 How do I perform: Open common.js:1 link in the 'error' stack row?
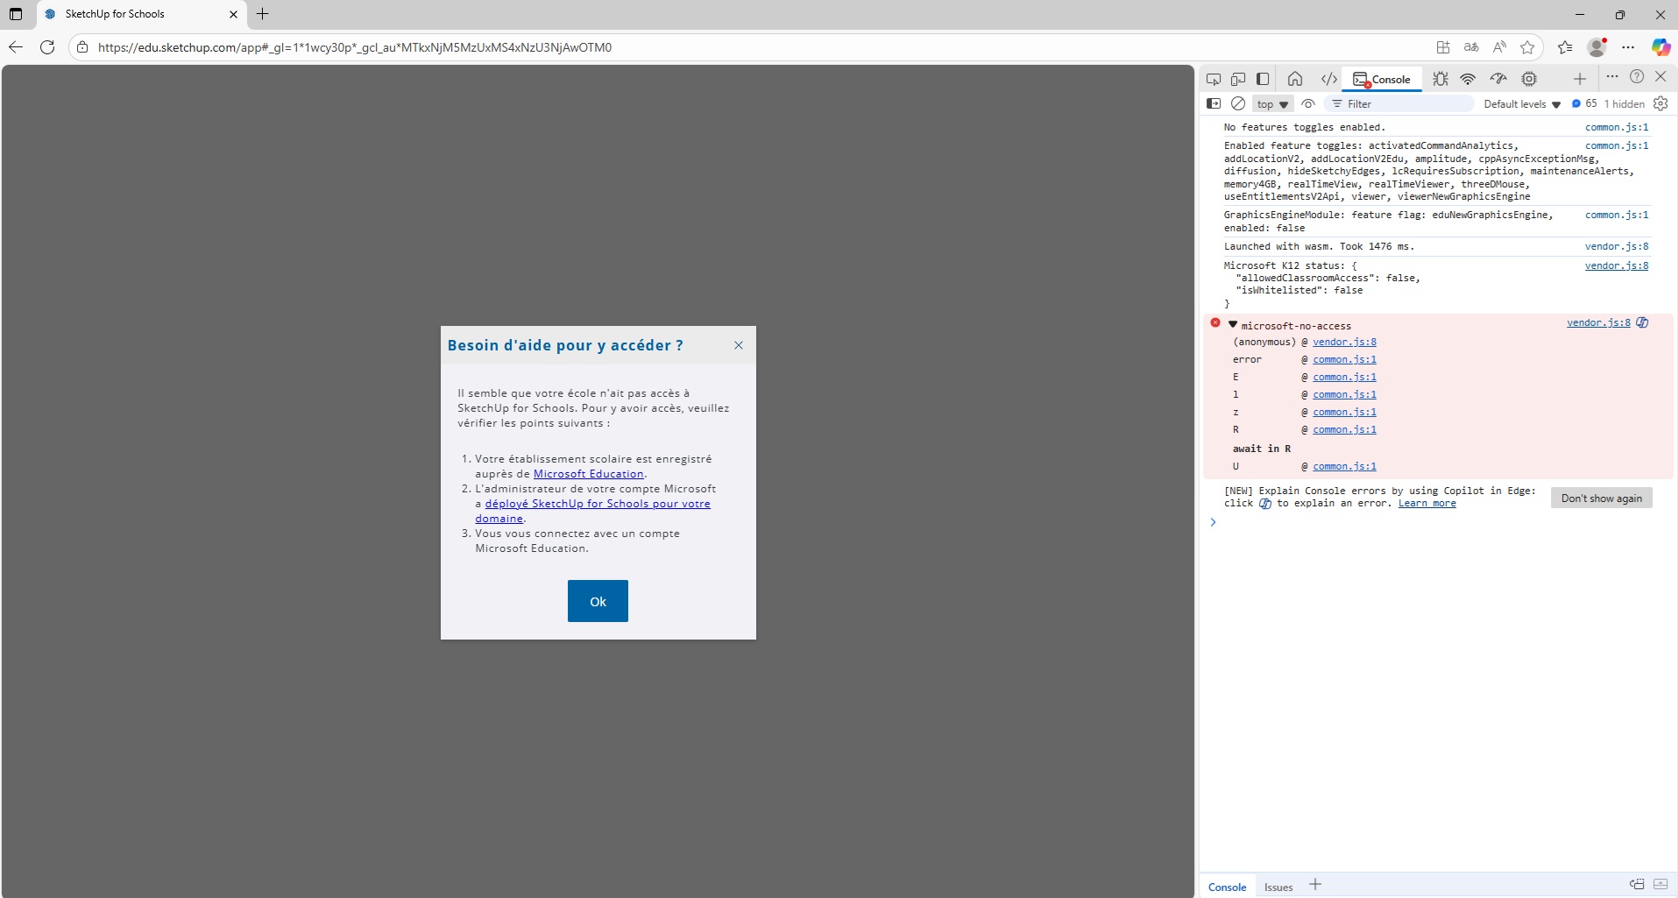pos(1344,359)
